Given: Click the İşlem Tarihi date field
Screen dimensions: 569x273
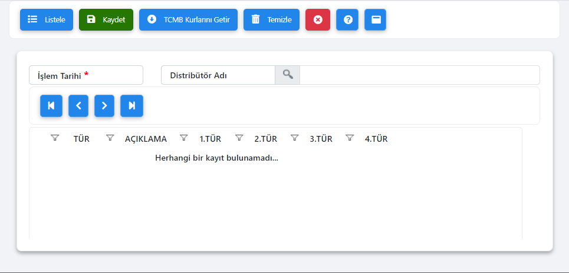Looking at the screenshot, I should [x=85, y=75].
